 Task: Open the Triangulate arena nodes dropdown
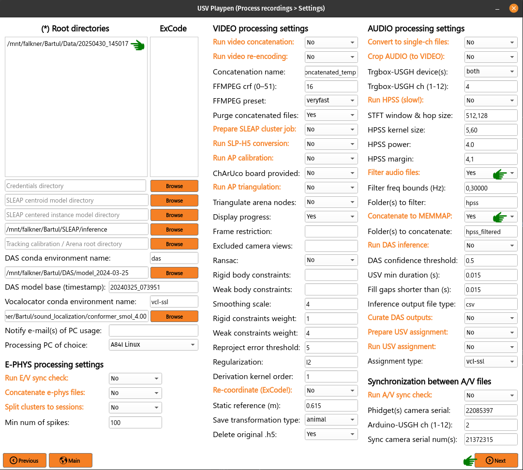tap(331, 202)
